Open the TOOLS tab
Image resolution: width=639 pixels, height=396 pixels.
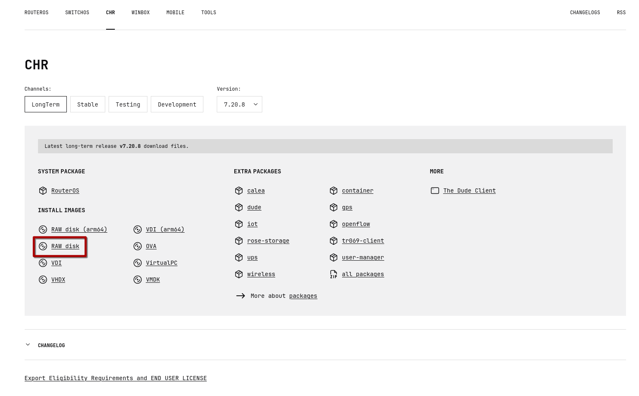click(x=209, y=13)
